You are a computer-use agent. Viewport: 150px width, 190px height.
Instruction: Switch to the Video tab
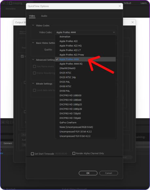pyautogui.click(x=32, y=16)
